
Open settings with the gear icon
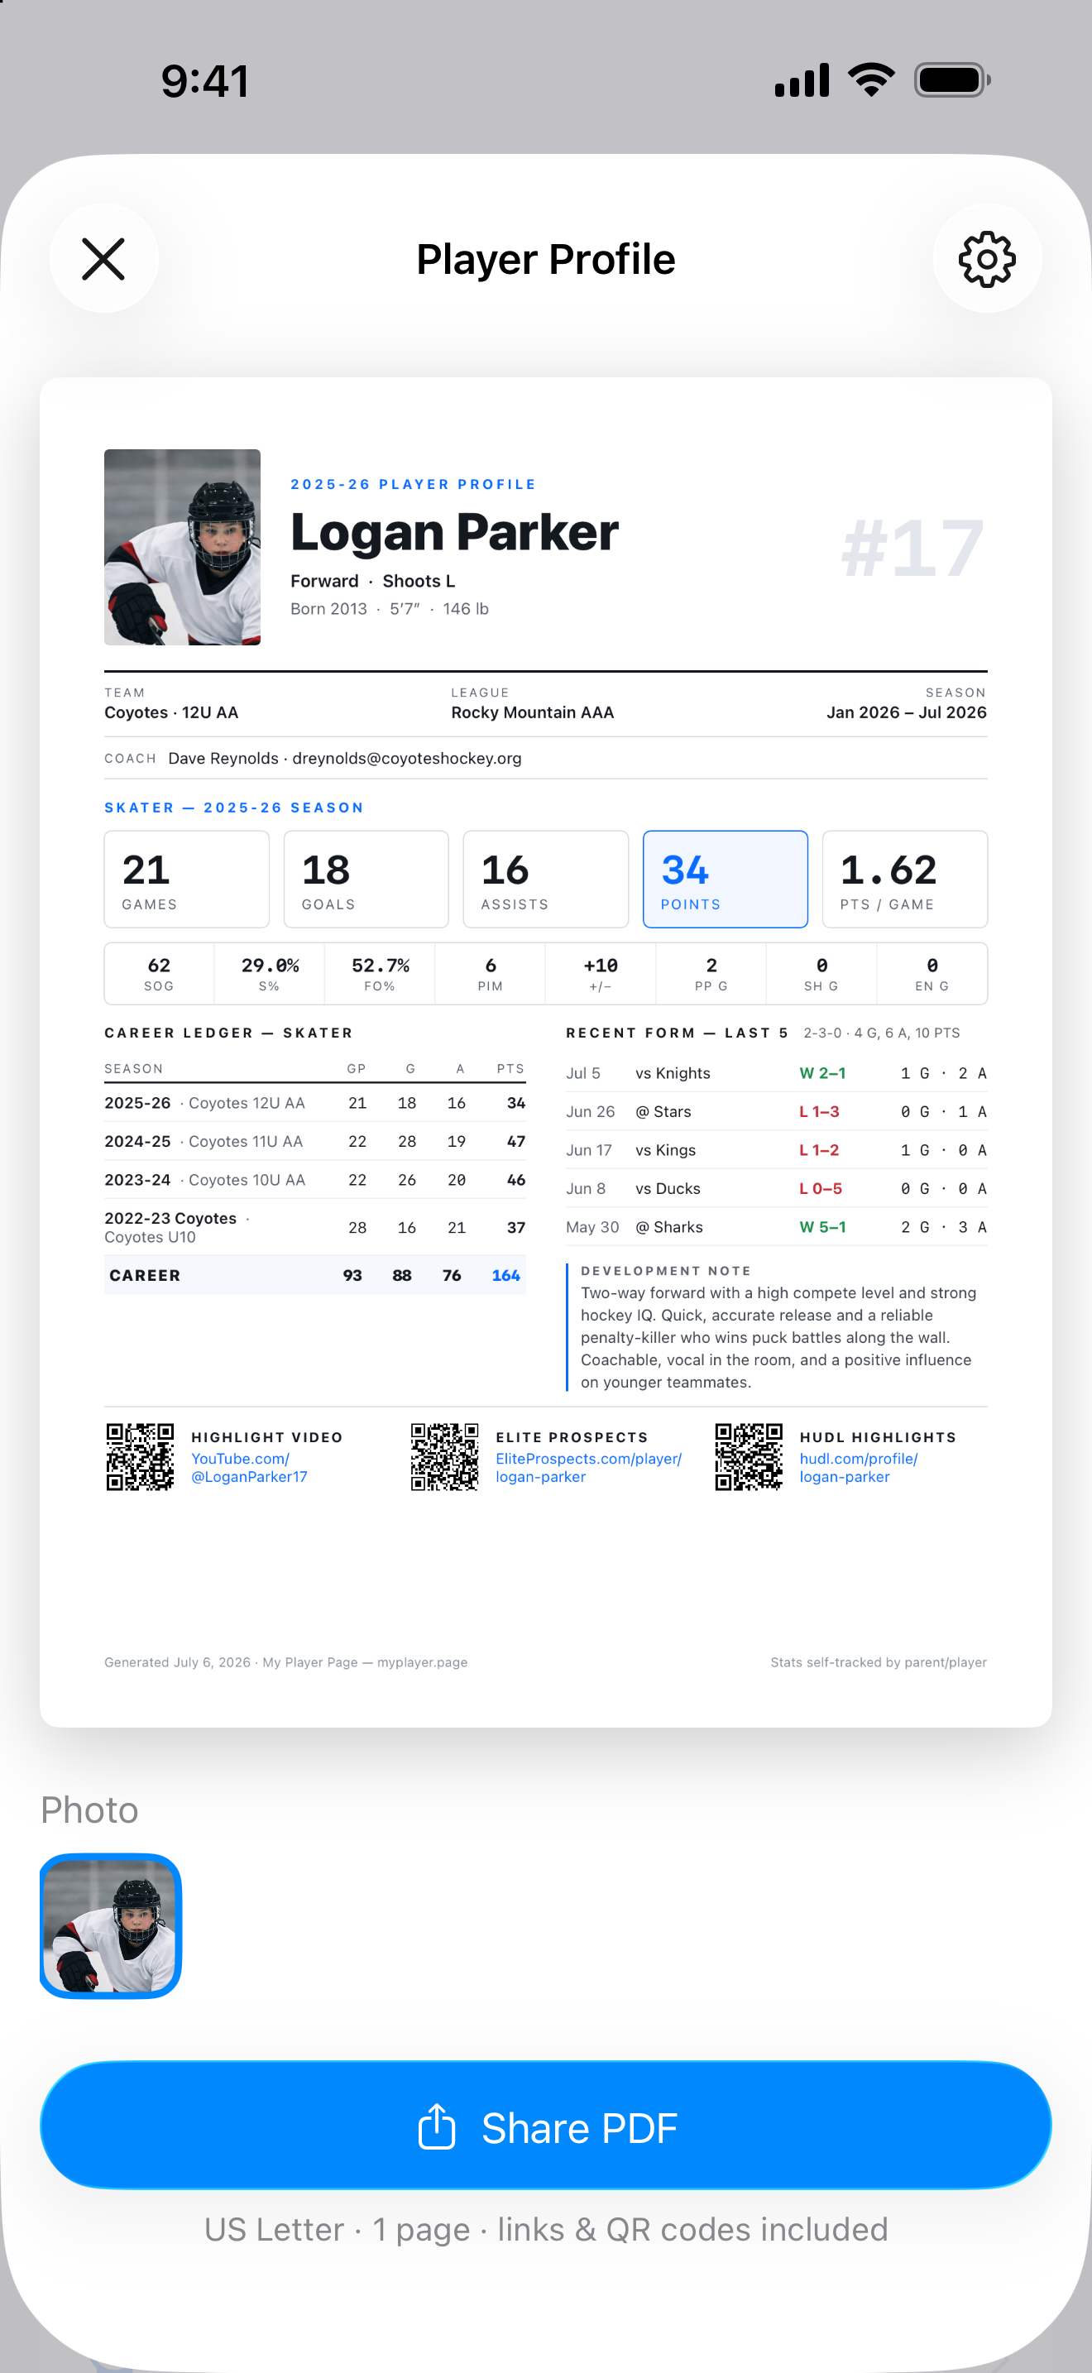click(x=987, y=259)
